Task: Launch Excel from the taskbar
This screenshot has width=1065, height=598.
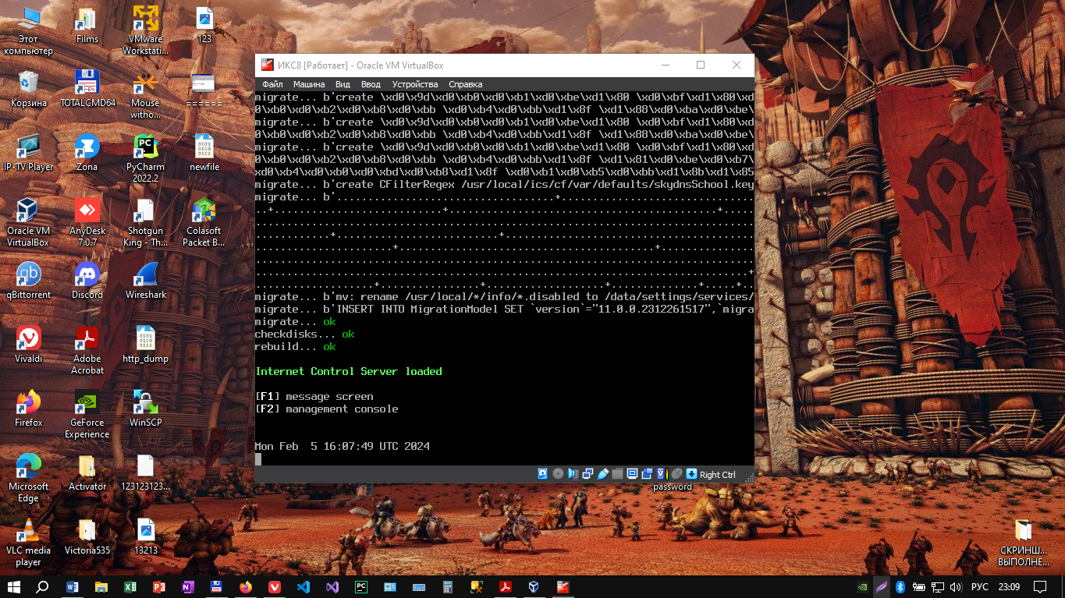Action: coord(130,586)
